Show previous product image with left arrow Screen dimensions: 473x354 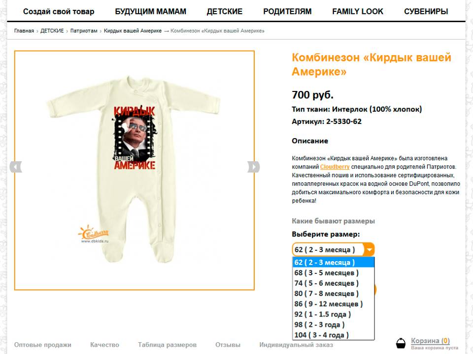tap(16, 167)
